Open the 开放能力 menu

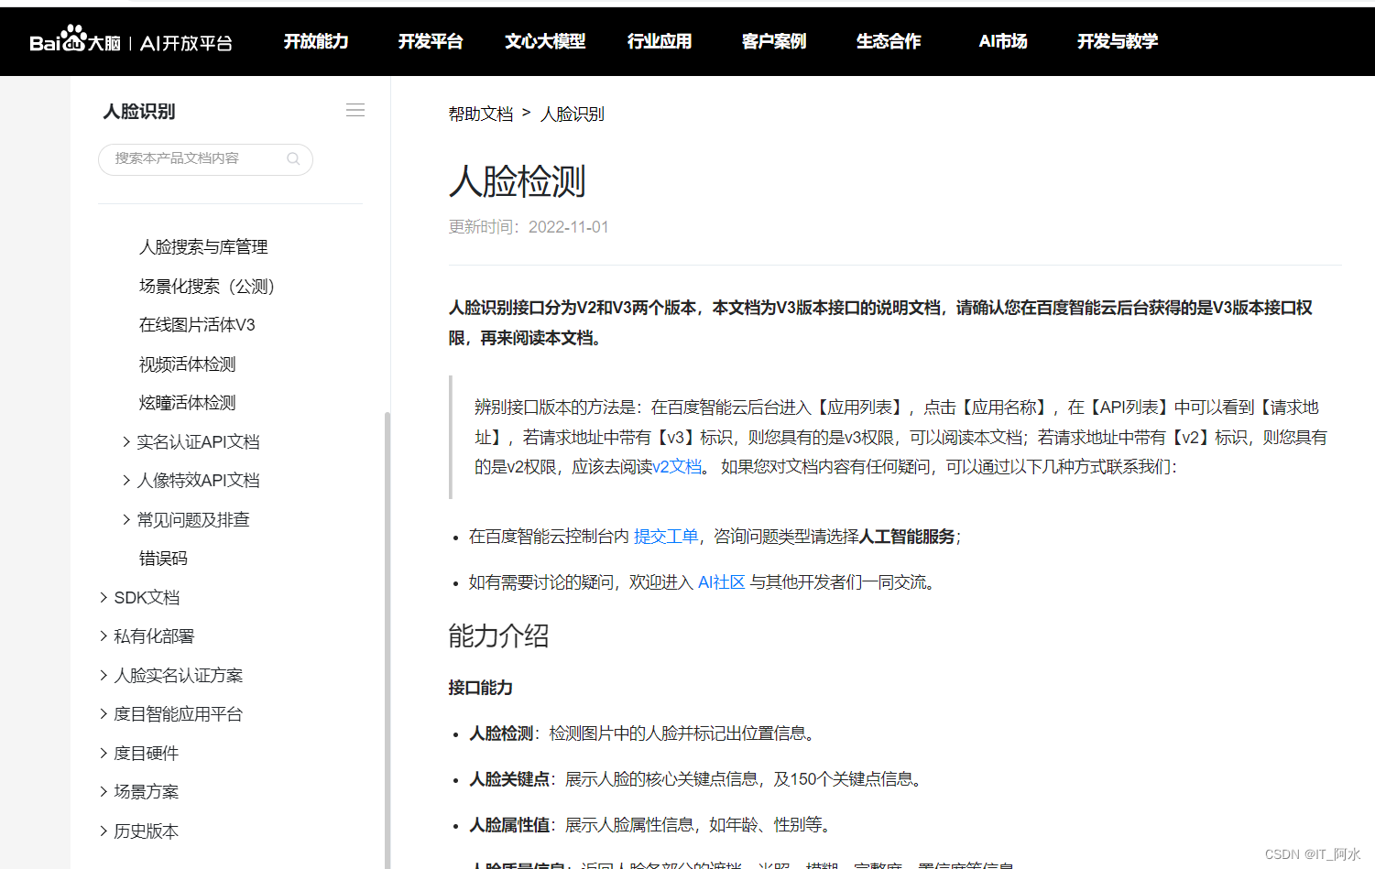[316, 41]
